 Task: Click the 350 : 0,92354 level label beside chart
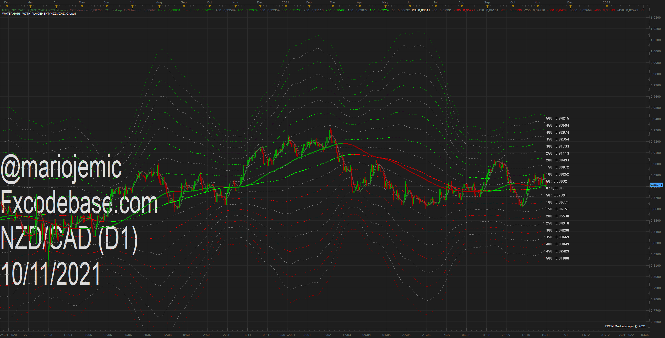[x=558, y=139]
